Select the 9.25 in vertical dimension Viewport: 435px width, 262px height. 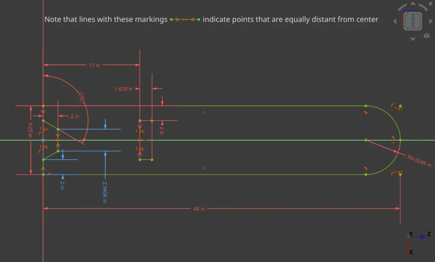(x=30, y=130)
